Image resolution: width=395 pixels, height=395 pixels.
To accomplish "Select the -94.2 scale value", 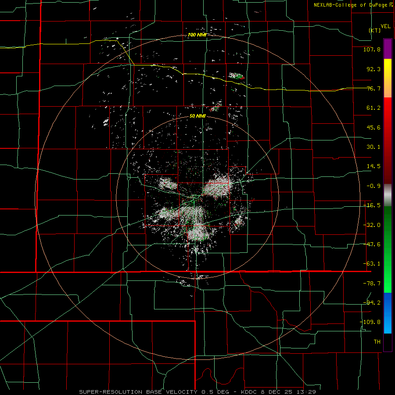I will [372, 302].
